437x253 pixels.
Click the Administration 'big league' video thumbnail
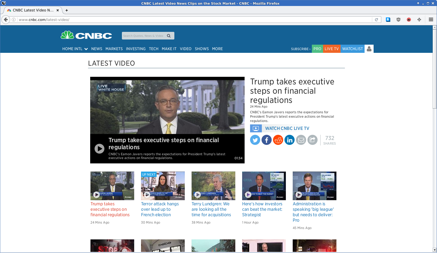315,186
